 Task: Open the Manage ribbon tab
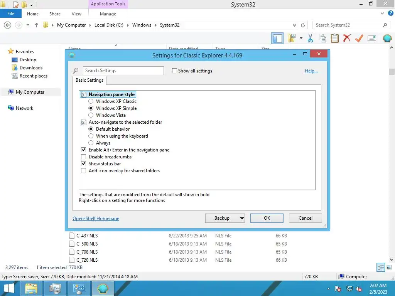click(108, 14)
